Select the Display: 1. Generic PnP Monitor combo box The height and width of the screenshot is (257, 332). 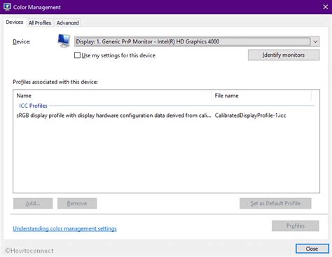coord(197,42)
